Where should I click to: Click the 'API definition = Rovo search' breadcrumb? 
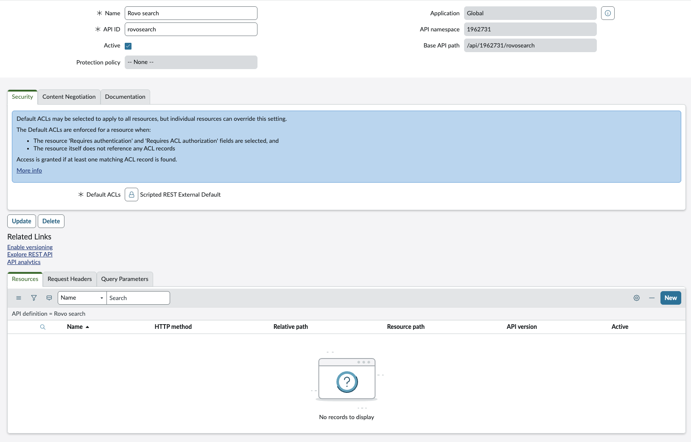click(x=48, y=314)
